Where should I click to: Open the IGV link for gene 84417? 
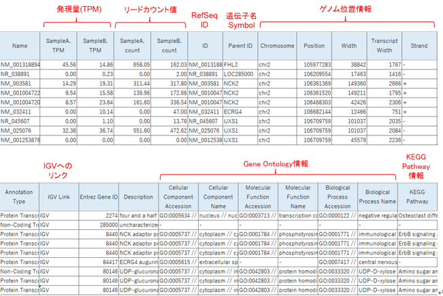pyautogui.click(x=59, y=262)
